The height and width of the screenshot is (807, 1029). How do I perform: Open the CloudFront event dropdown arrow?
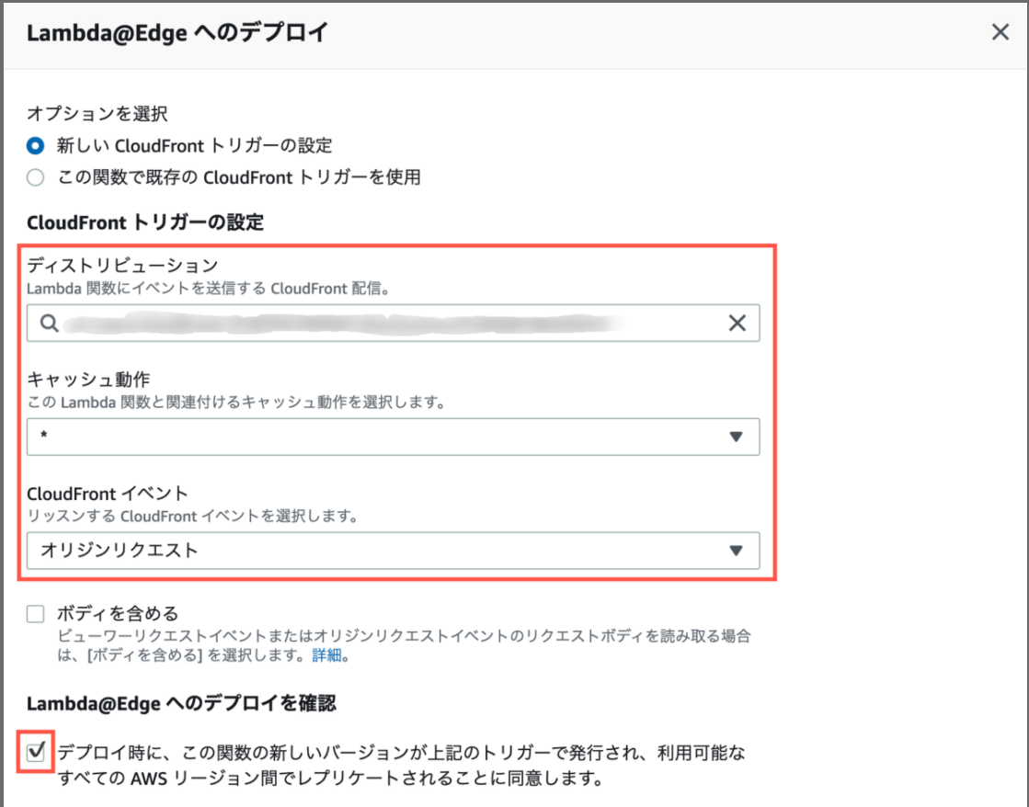(x=735, y=551)
